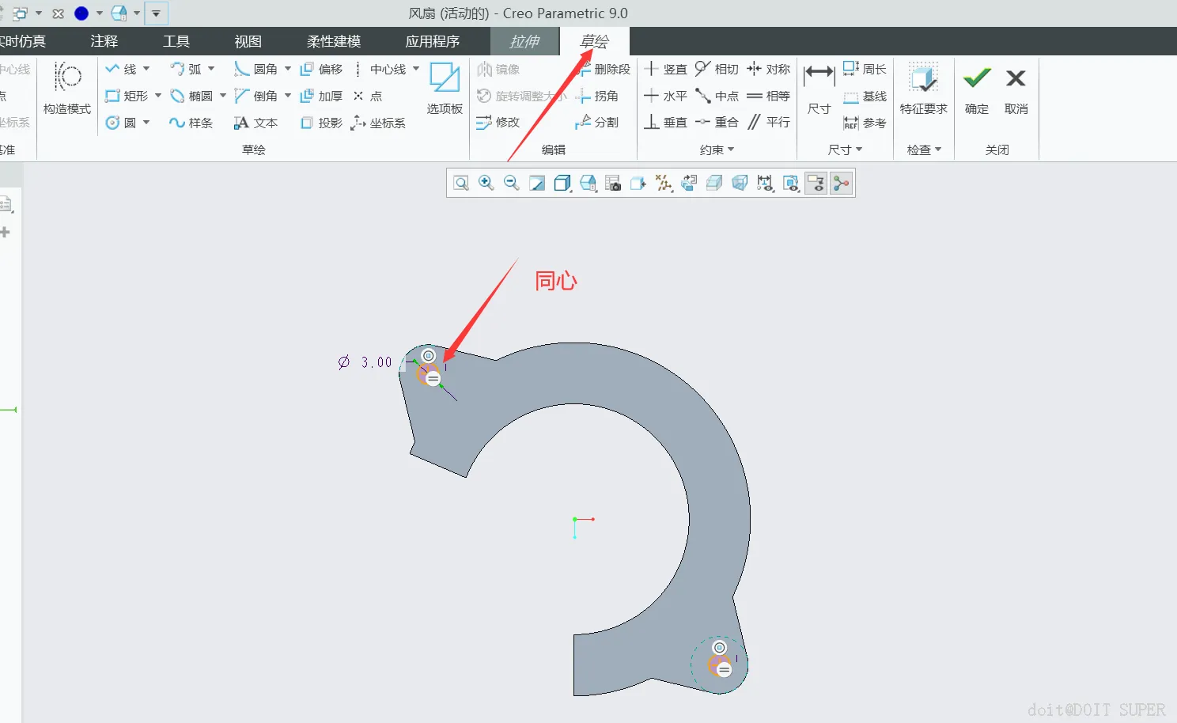Open the 中心线 centerline dropdown arrow

coord(416,69)
